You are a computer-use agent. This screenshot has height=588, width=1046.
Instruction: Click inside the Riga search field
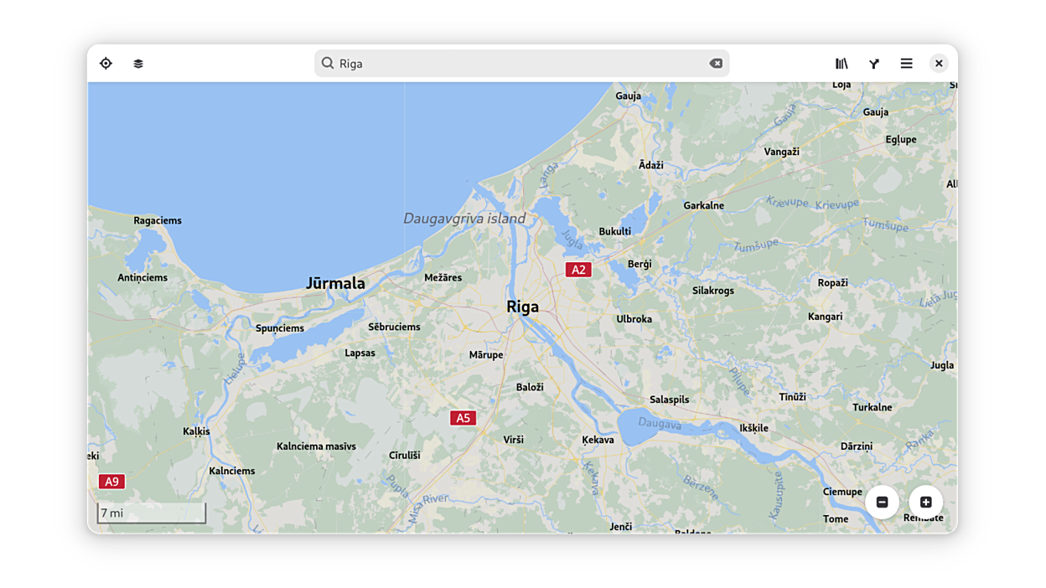[520, 64]
